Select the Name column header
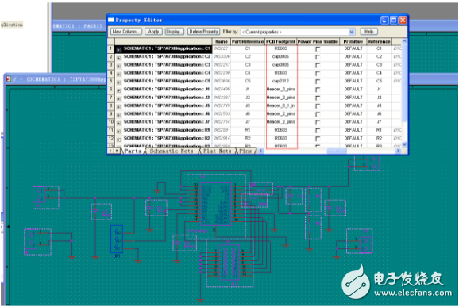The width and height of the screenshot is (459, 306). (x=222, y=41)
